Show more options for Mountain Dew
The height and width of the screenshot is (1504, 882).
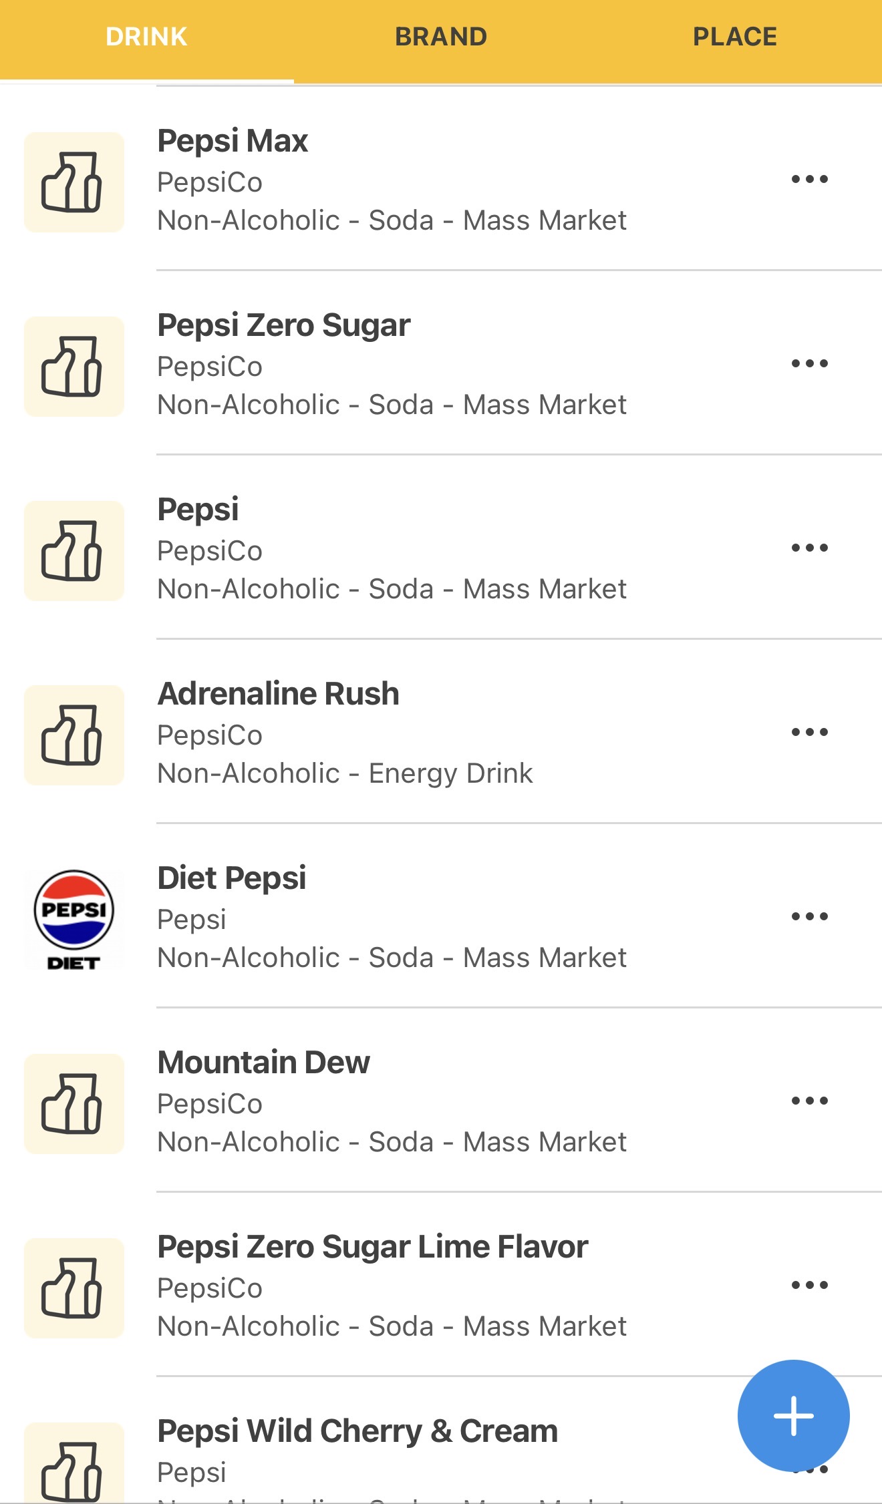click(809, 1101)
